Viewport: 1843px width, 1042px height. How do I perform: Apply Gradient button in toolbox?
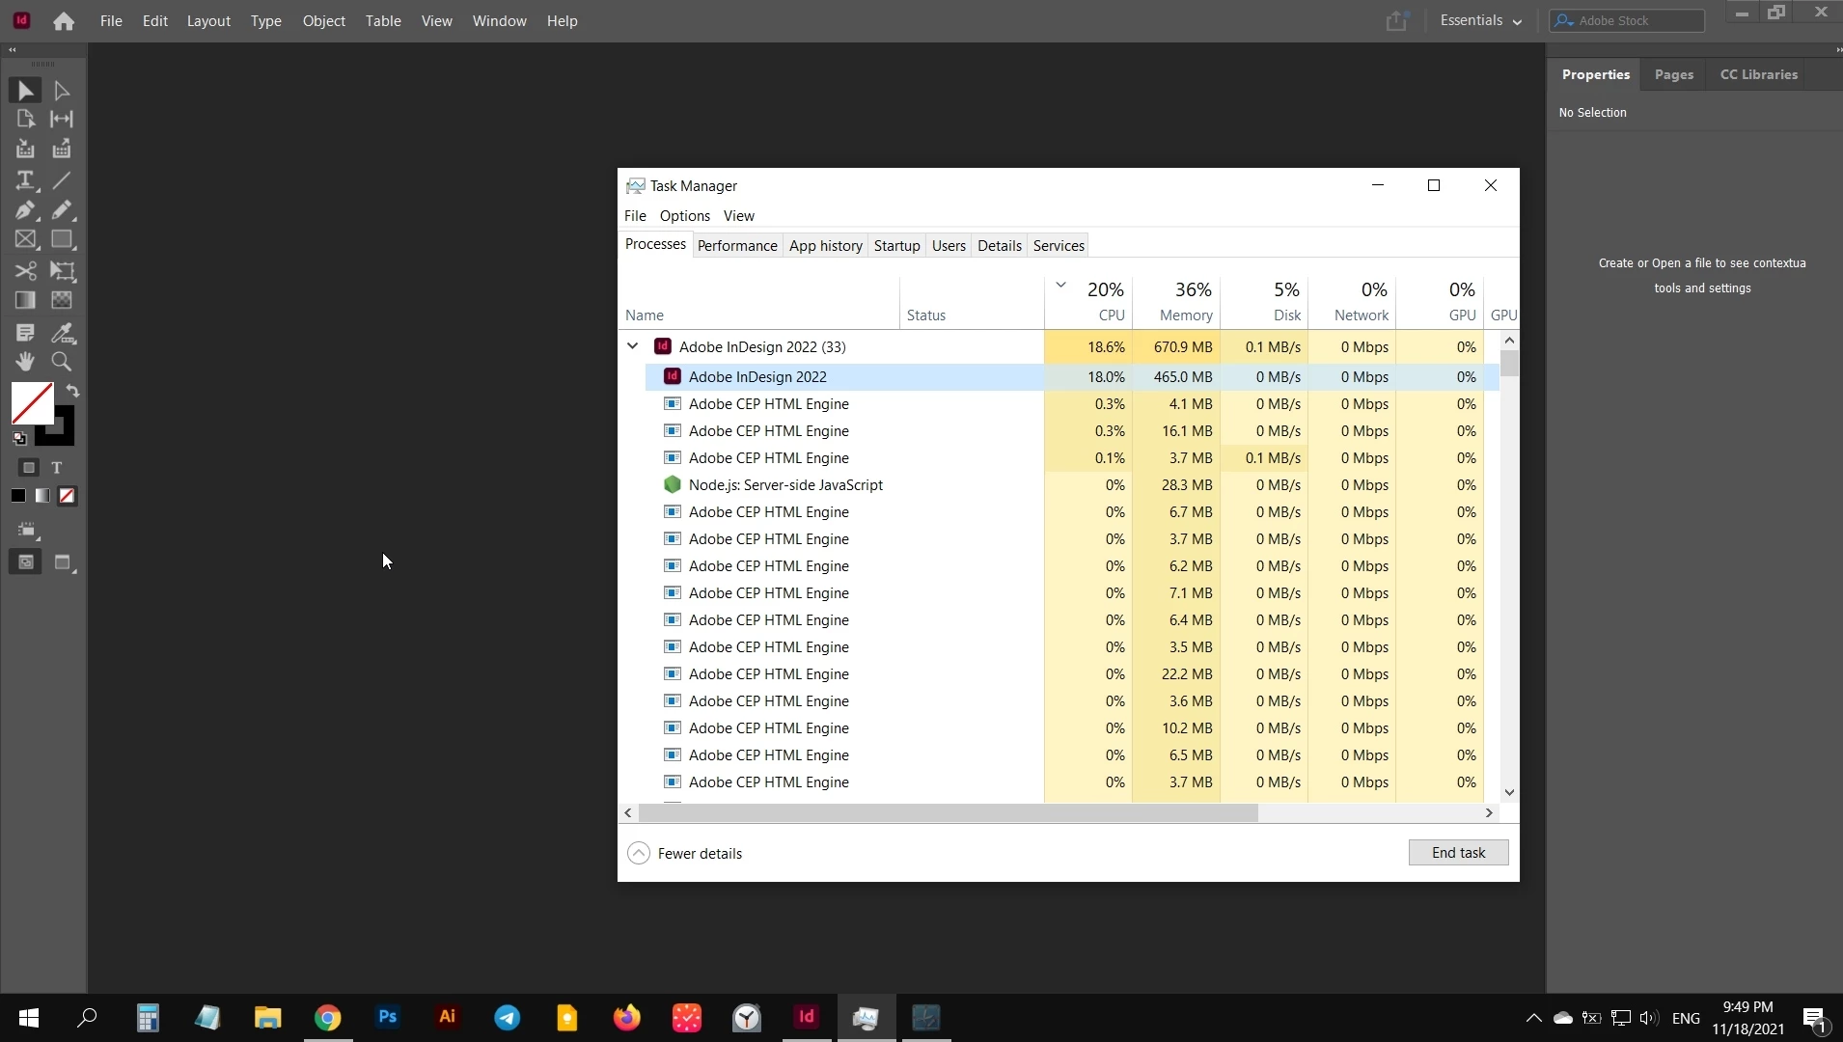point(42,496)
